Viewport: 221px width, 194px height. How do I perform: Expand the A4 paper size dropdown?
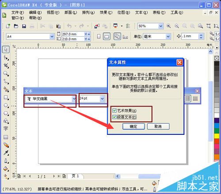tap(52, 36)
